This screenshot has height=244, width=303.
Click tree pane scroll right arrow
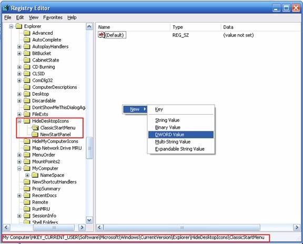tap(82, 227)
